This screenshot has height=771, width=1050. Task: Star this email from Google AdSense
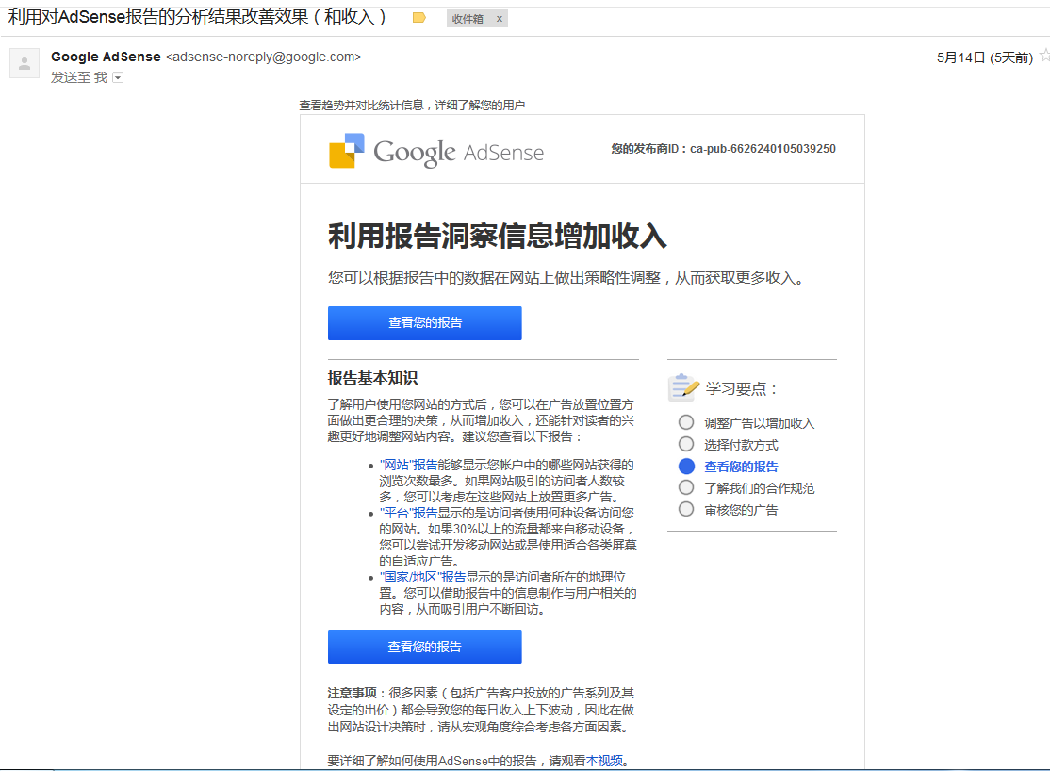click(1044, 57)
